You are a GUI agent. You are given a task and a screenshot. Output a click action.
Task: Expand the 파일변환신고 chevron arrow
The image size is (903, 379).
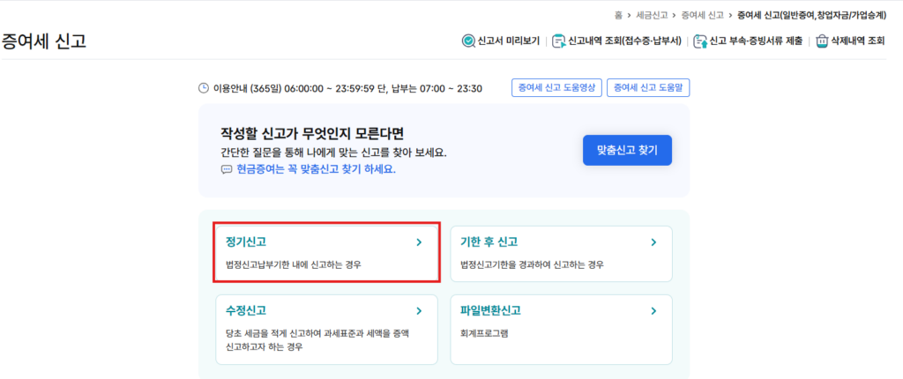653,311
